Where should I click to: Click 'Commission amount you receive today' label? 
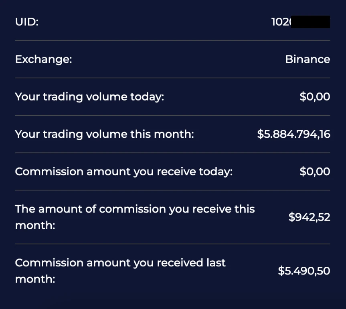pyautogui.click(x=123, y=172)
